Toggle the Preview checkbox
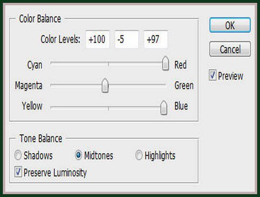This screenshot has width=260, height=197. pyautogui.click(x=213, y=76)
